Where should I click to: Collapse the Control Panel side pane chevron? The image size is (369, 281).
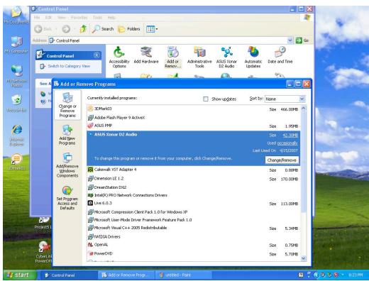tap(97, 55)
